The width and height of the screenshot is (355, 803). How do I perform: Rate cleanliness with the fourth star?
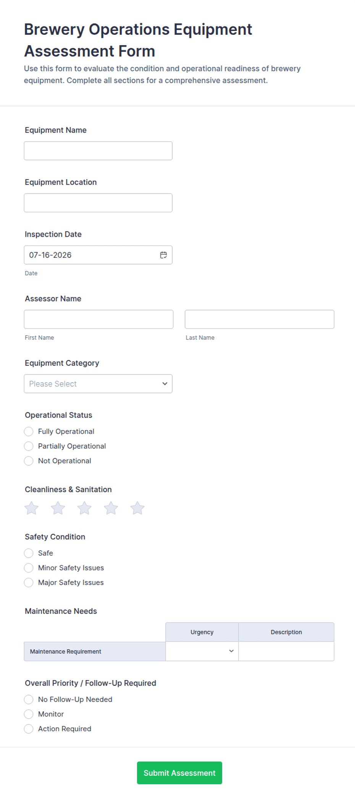(111, 508)
